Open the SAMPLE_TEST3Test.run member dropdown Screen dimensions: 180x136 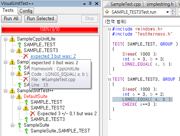tap(167, 12)
